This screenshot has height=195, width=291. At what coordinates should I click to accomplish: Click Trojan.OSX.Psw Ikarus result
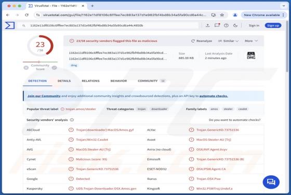[x=208, y=179]
